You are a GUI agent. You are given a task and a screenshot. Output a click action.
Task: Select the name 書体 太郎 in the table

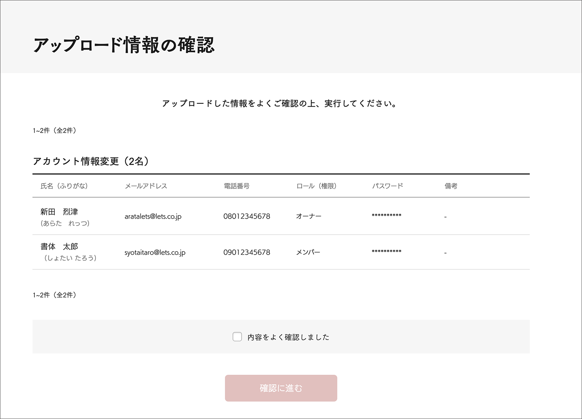(x=59, y=247)
